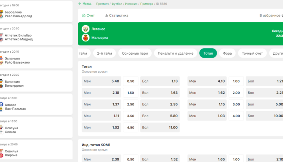Bet Бол 2.95 on total 2.50

(160, 104)
